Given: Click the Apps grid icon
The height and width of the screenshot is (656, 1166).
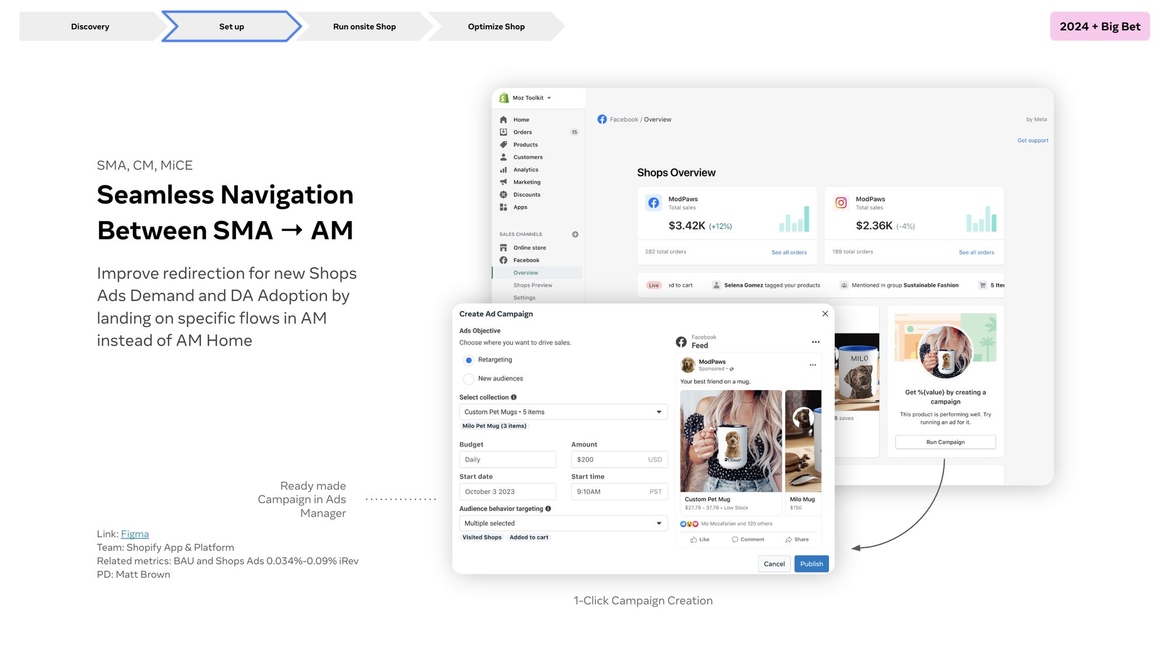Looking at the screenshot, I should point(504,207).
